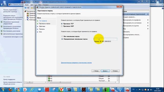Select the Профиль step in the wizard steps list
The height and width of the screenshot is (92, 164).
(42, 29)
